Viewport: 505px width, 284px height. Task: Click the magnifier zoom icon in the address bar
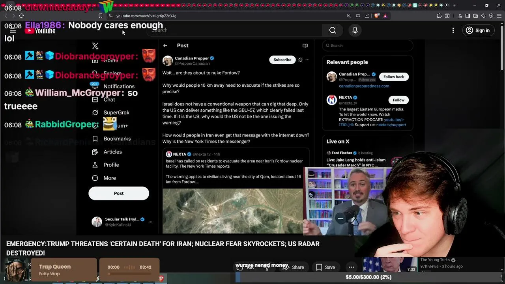point(349,16)
